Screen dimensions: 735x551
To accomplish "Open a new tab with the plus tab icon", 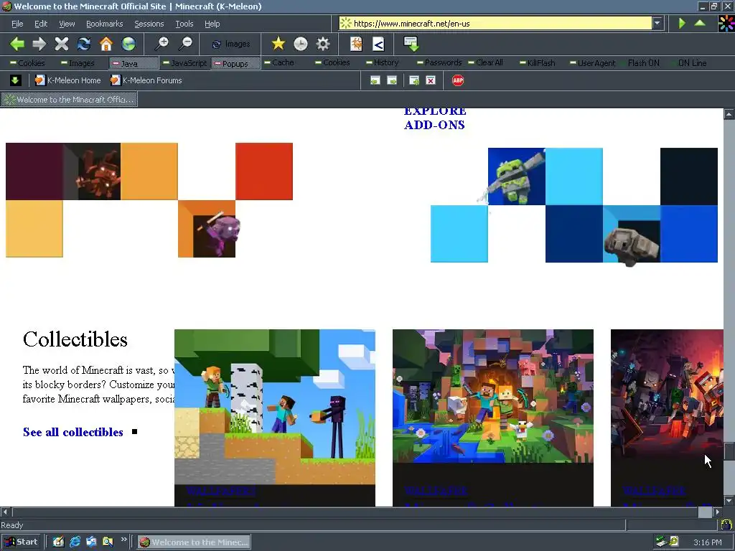I will point(414,80).
